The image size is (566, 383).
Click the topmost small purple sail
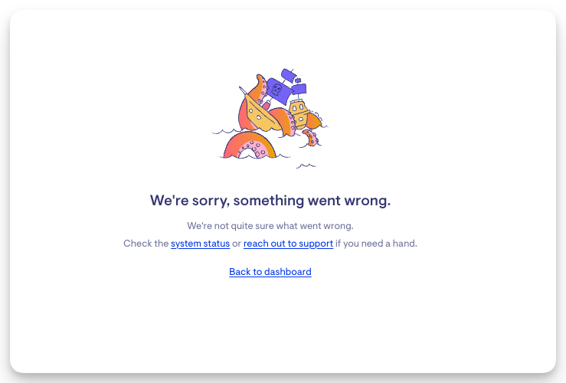289,74
